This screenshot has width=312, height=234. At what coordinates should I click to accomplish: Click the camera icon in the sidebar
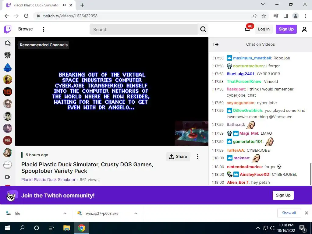8,177
